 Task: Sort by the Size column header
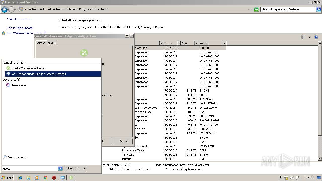pyautogui.click(x=188, y=43)
